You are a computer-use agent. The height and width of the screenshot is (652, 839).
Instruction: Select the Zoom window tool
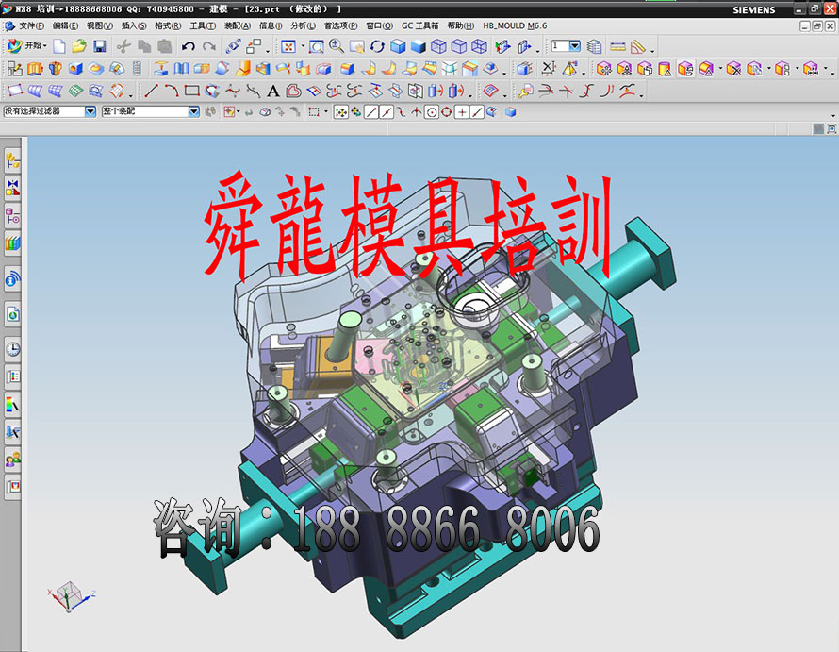coord(316,46)
